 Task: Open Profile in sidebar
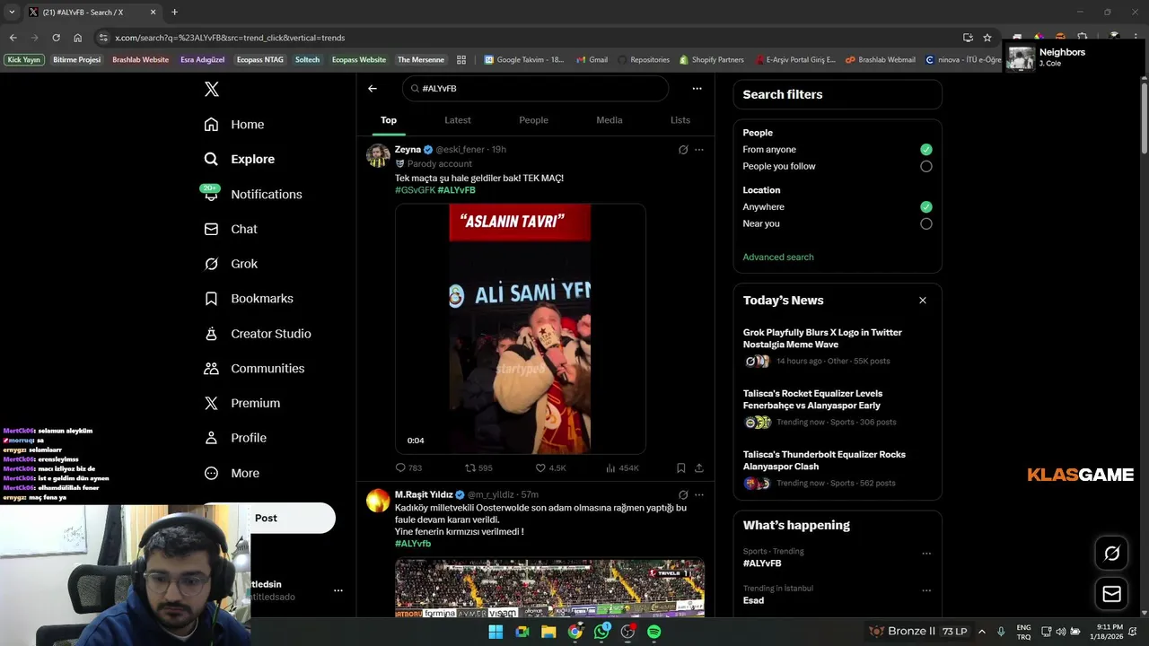coord(235,438)
